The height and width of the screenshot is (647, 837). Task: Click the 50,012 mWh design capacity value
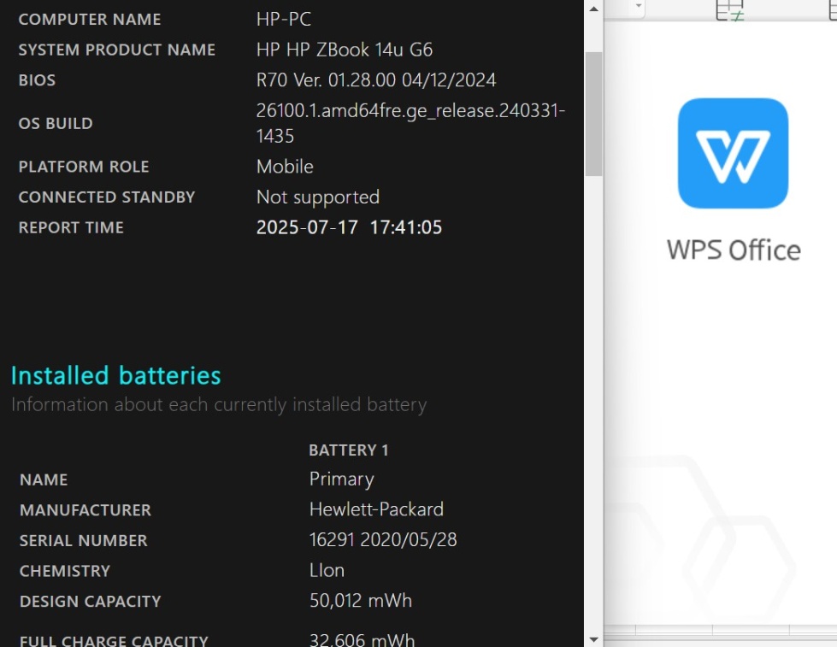[361, 601]
